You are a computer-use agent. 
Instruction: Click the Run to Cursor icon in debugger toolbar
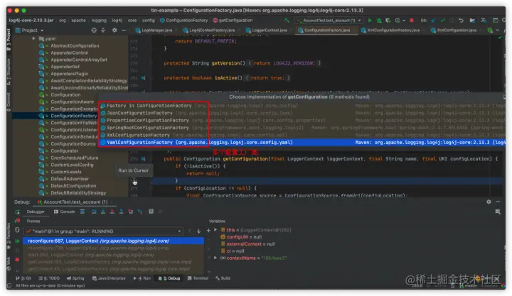pyautogui.click(x=140, y=212)
